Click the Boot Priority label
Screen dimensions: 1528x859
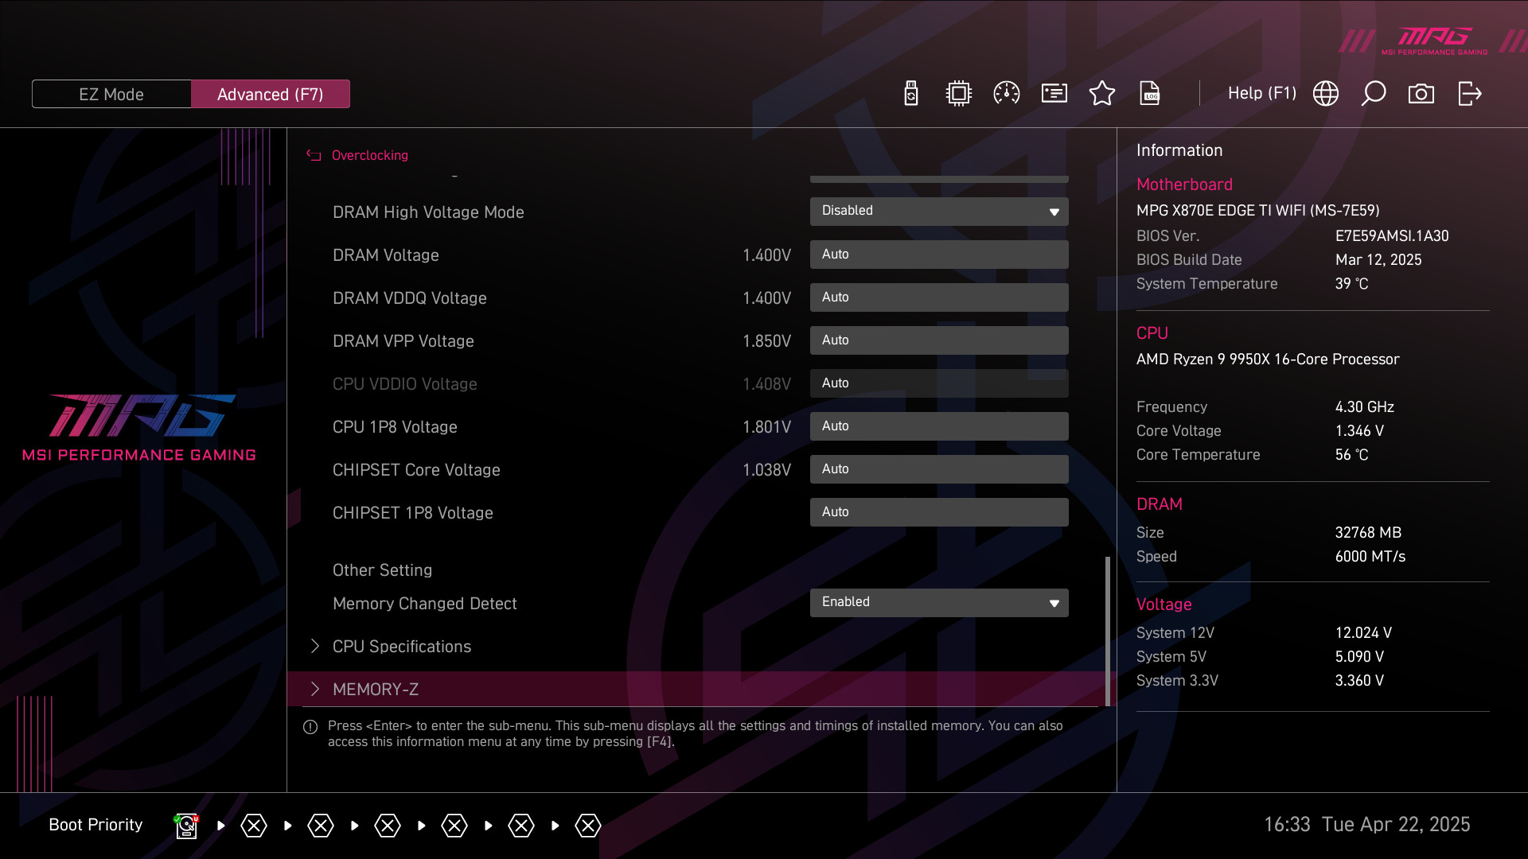tap(95, 825)
